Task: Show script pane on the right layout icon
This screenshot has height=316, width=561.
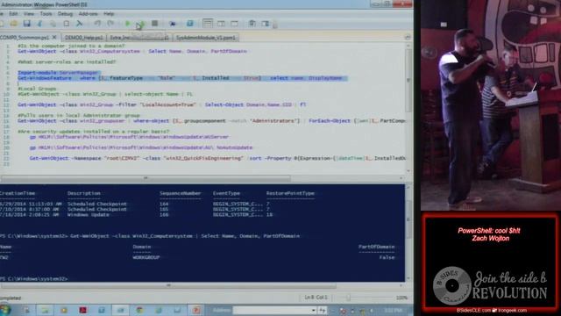Action: tap(221, 24)
